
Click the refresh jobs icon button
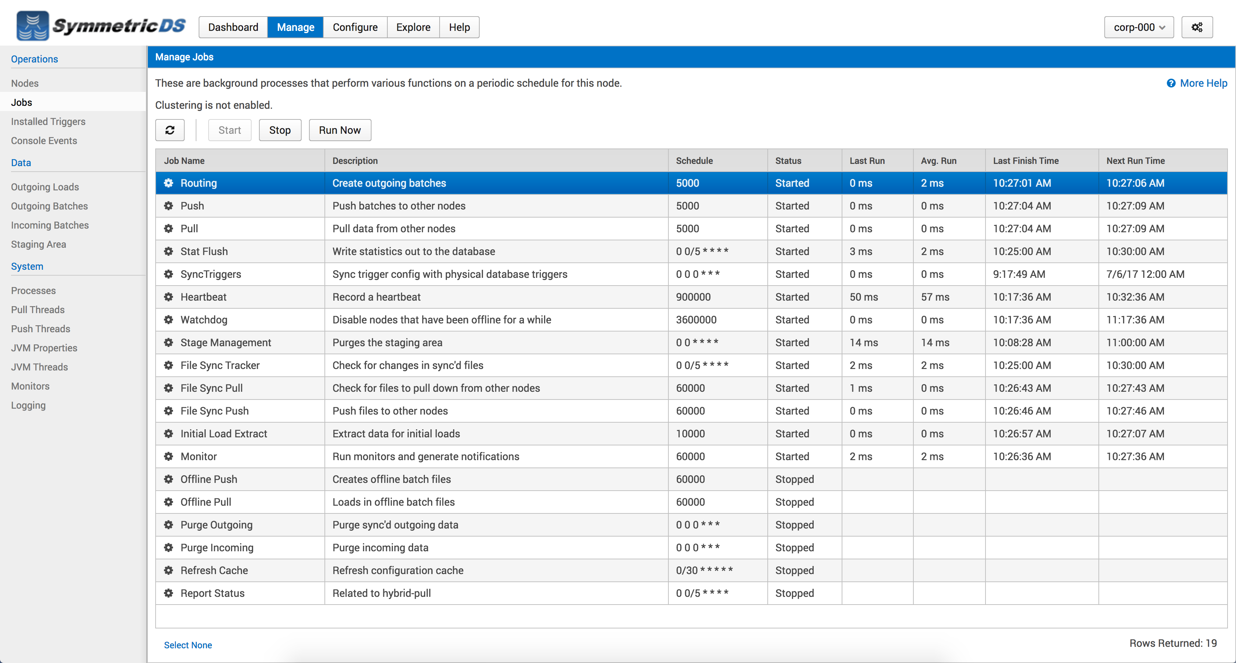(170, 130)
